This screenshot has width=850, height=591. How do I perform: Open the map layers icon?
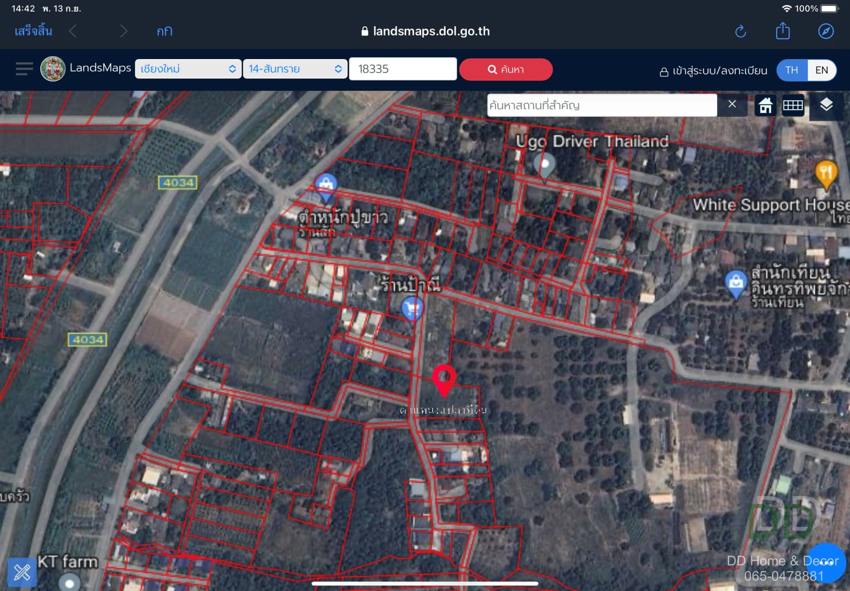pyautogui.click(x=826, y=105)
